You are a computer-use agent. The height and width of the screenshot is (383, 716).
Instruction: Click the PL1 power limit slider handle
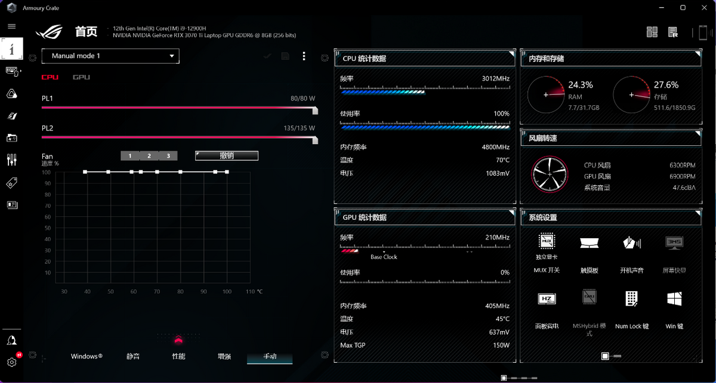(315, 110)
